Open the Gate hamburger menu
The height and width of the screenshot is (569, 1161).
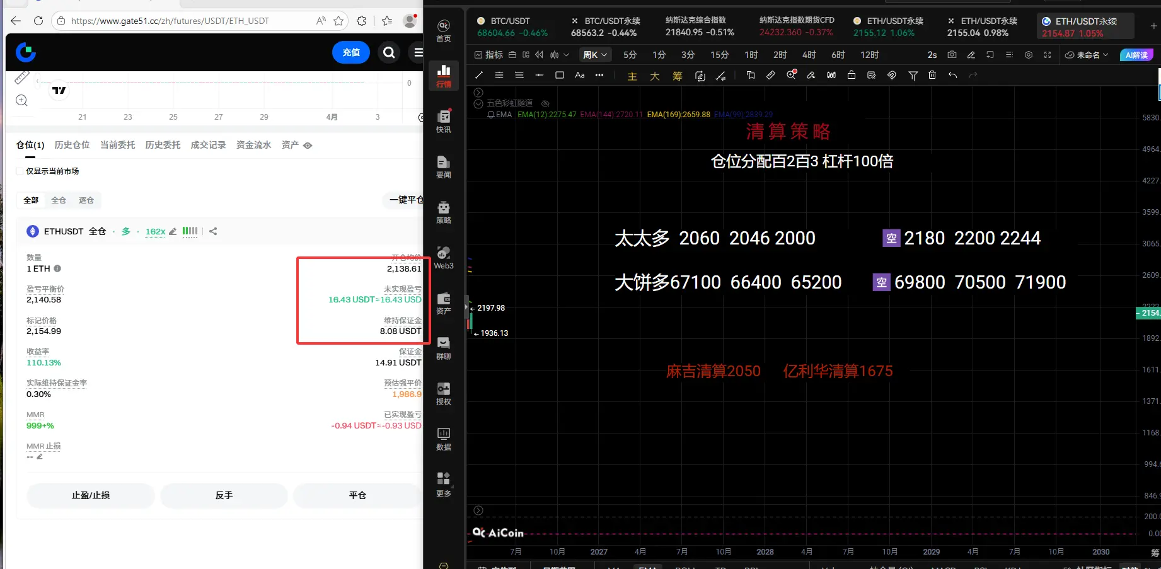click(418, 52)
